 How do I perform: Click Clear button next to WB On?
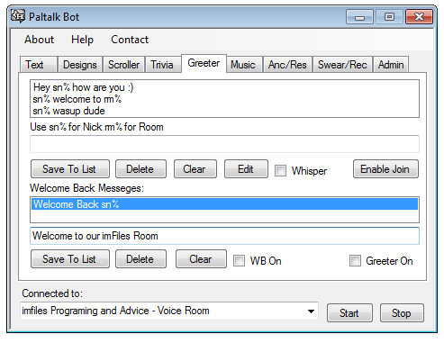pos(201,259)
